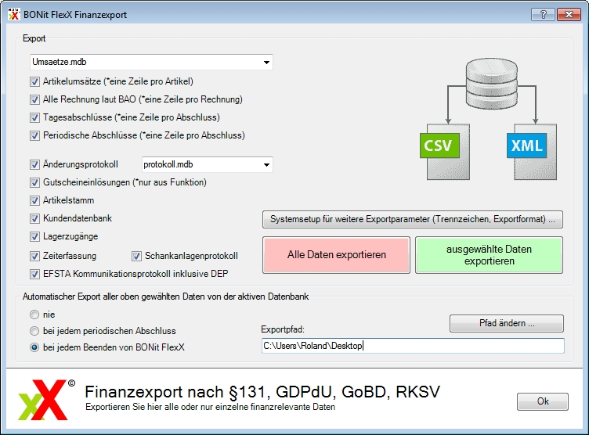589x435 pixels.
Task: Toggle Alle Rechnung laut BAO checkbox
Action: [x=34, y=99]
